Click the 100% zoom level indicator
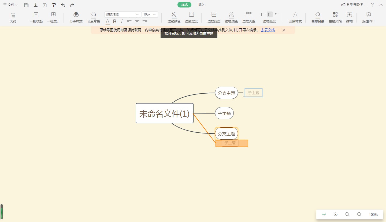 (x=373, y=214)
